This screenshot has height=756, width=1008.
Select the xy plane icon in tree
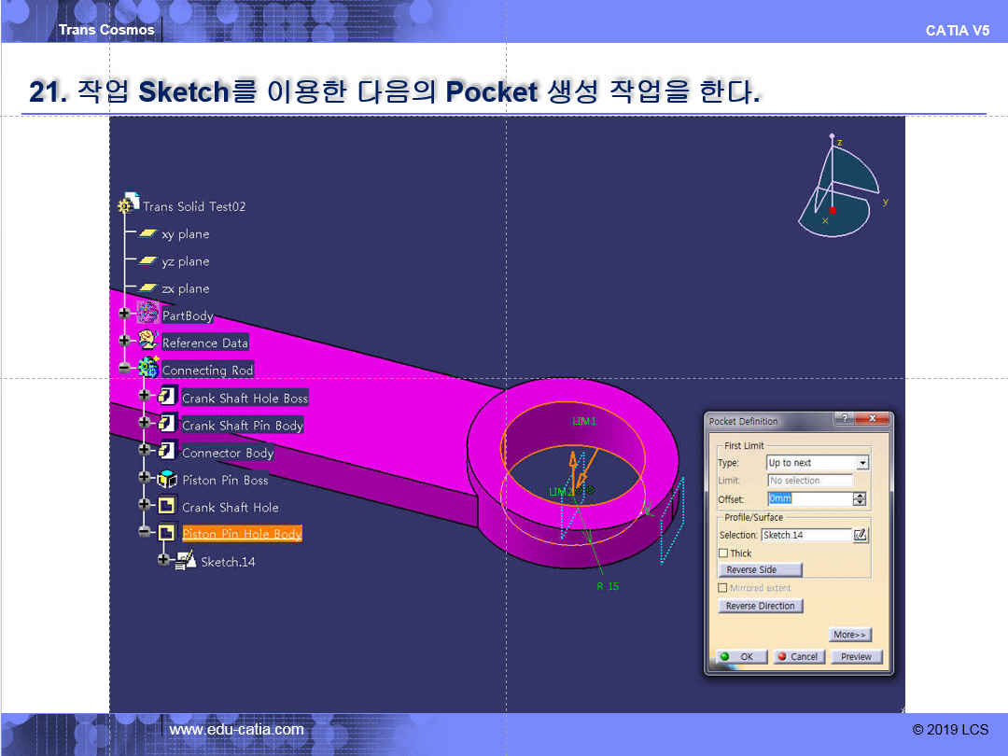tap(147, 233)
